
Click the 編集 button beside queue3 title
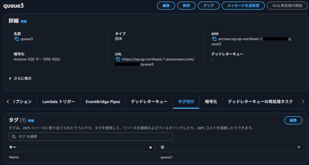(x=166, y=5)
